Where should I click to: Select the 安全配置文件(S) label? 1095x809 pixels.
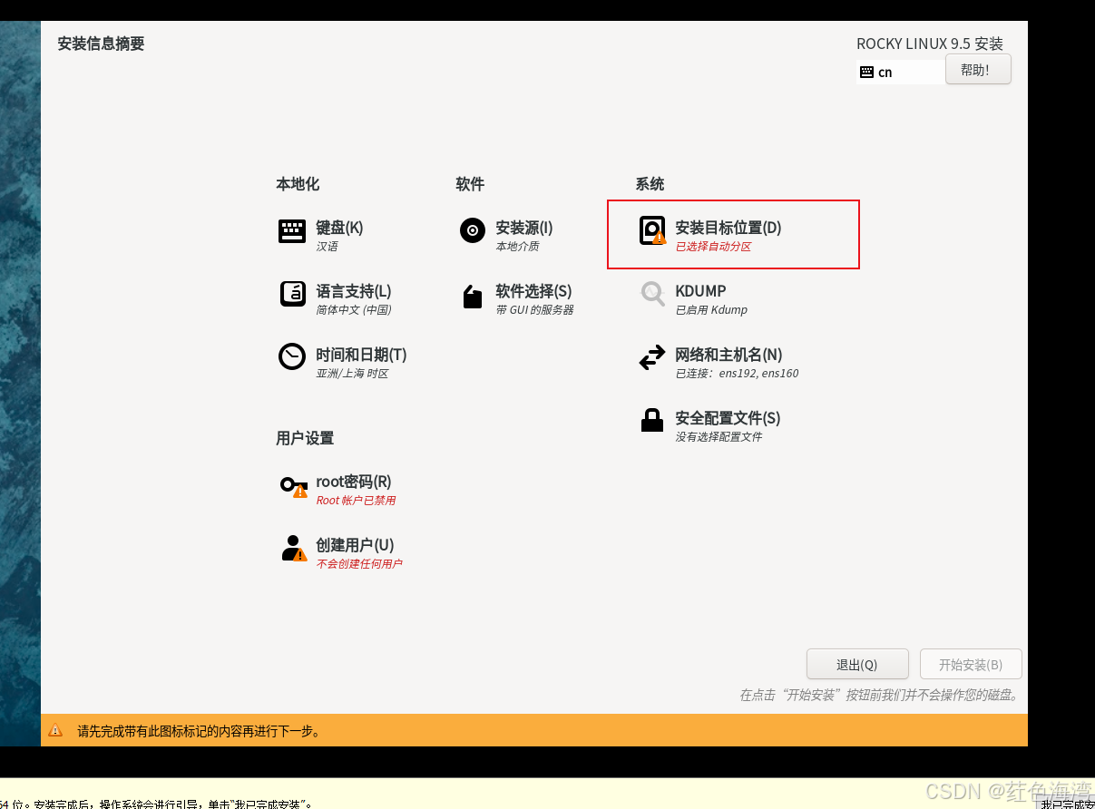[728, 418]
